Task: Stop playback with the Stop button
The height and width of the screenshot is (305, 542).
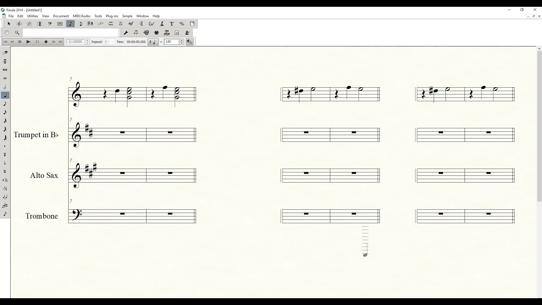Action: click(19, 42)
